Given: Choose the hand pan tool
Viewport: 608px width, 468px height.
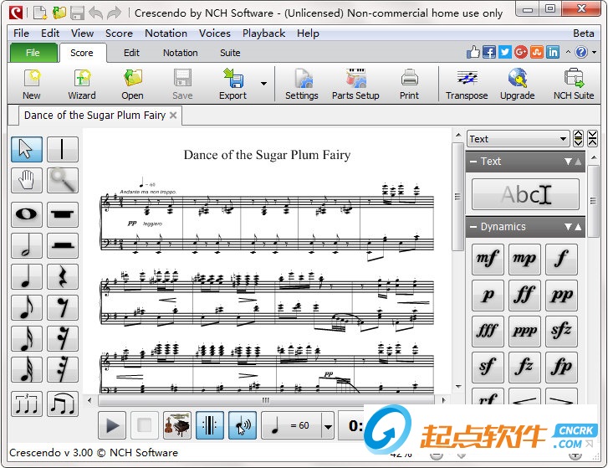Looking at the screenshot, I should point(26,180).
